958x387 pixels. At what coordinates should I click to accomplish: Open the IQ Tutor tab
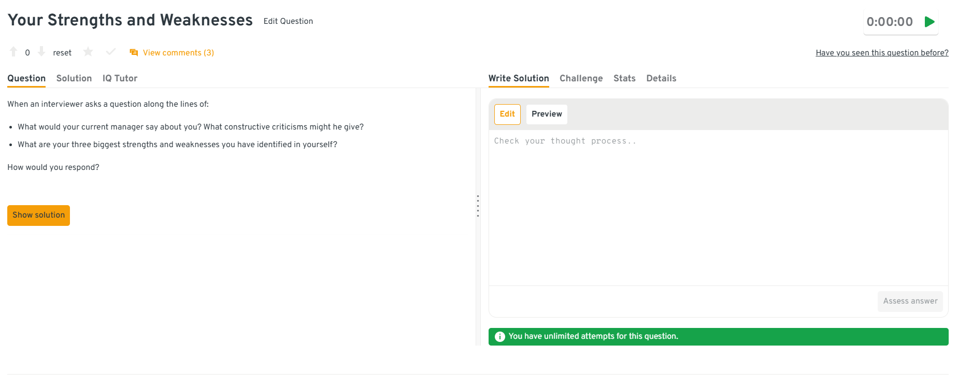(x=120, y=78)
